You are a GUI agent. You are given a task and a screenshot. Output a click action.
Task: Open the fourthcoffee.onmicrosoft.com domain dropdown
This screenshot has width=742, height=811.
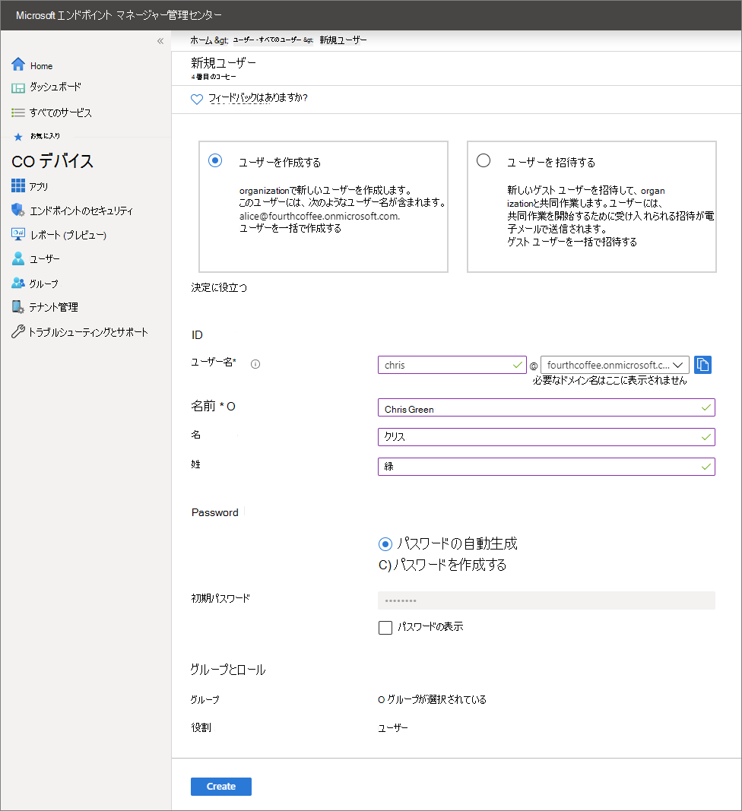click(615, 365)
